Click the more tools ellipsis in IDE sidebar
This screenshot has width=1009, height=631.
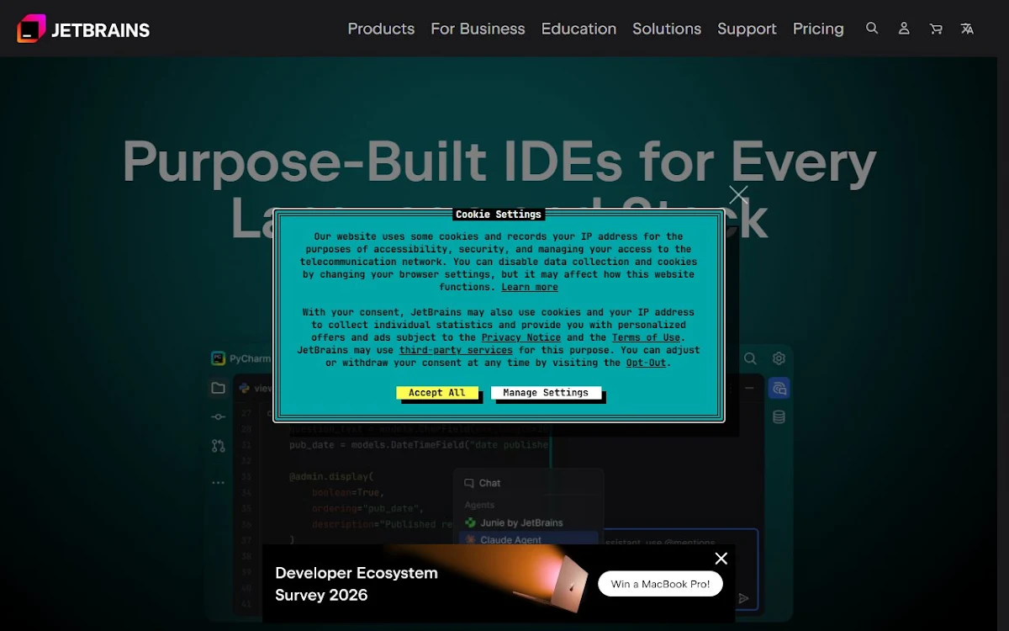pos(219,483)
